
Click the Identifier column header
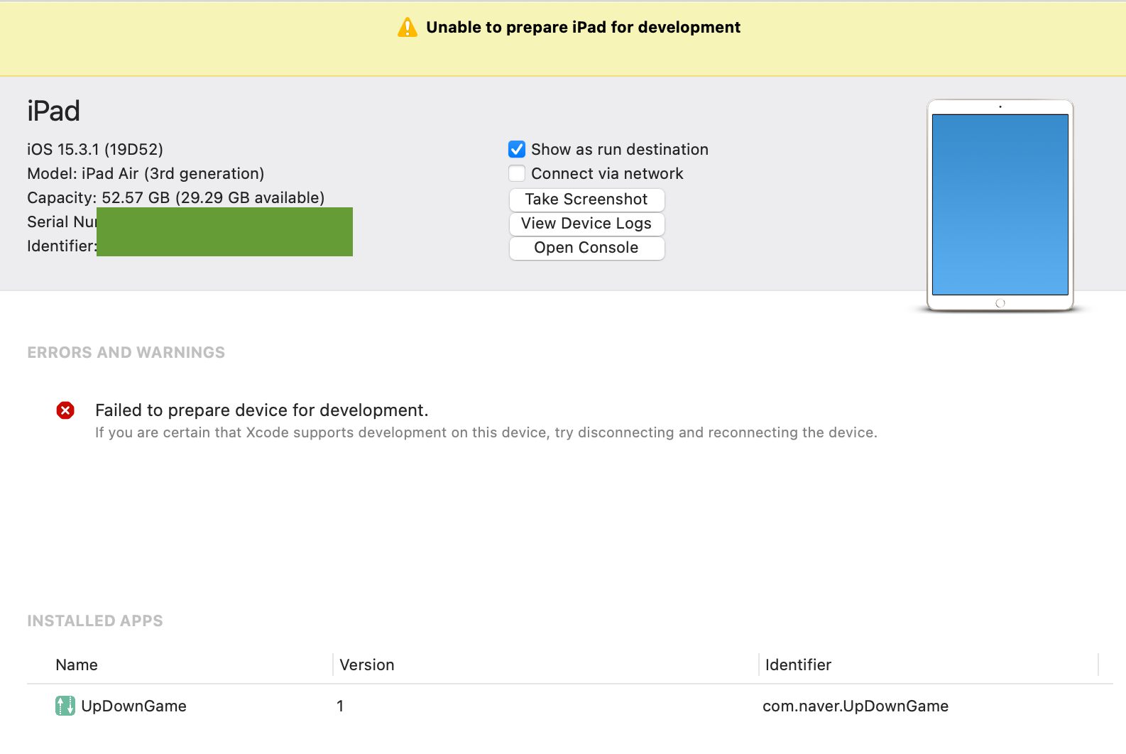pyautogui.click(x=798, y=665)
